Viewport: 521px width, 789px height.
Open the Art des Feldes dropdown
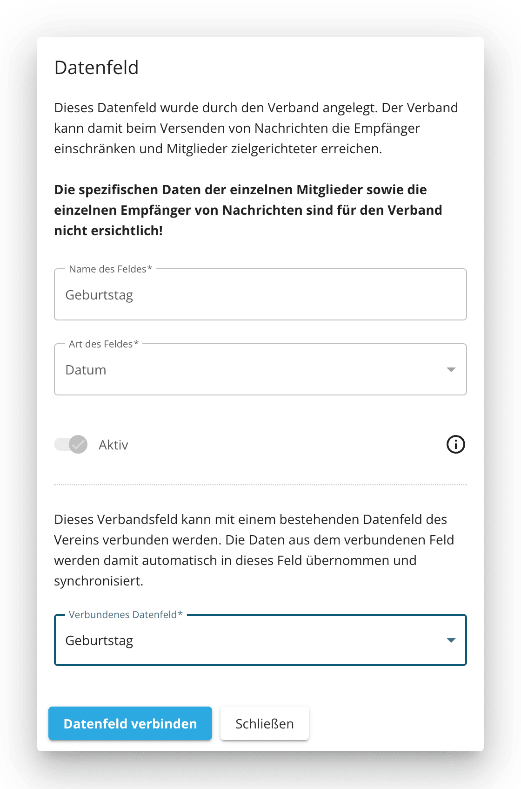[x=260, y=370]
